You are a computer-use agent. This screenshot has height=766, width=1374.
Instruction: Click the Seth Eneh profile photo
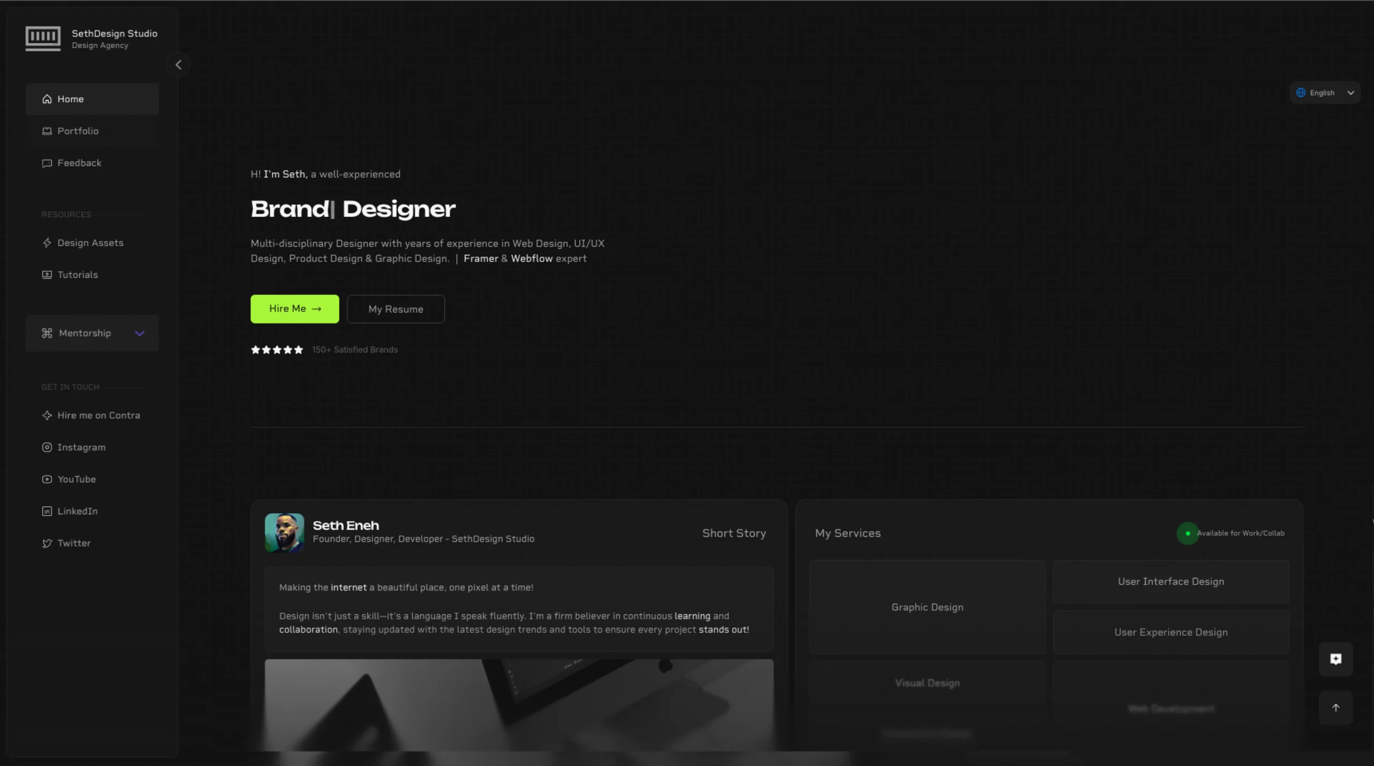pyautogui.click(x=284, y=533)
